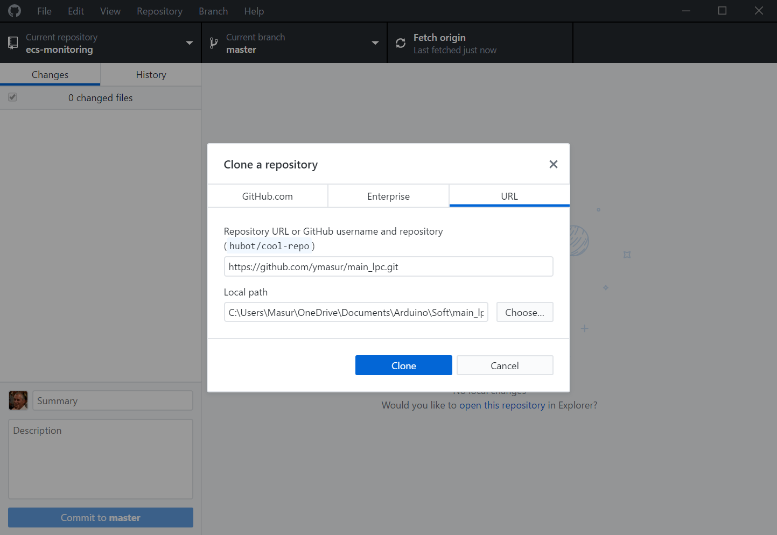Click Choose... to pick local path
The width and height of the screenshot is (777, 535).
[x=525, y=312]
